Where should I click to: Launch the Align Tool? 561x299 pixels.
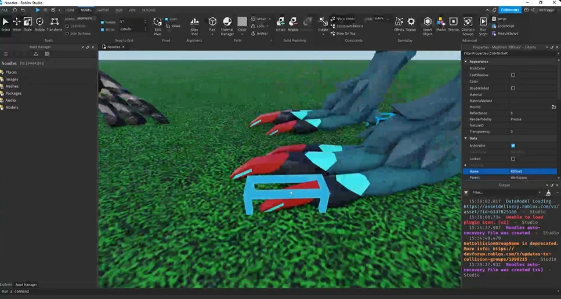coord(194,26)
